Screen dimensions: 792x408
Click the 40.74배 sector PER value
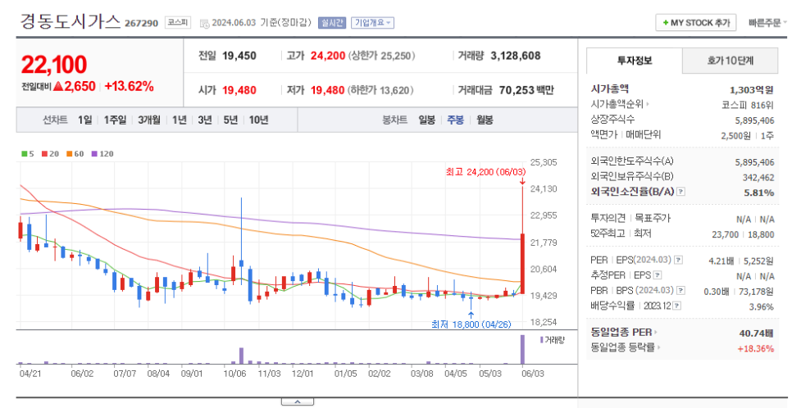tap(756, 333)
